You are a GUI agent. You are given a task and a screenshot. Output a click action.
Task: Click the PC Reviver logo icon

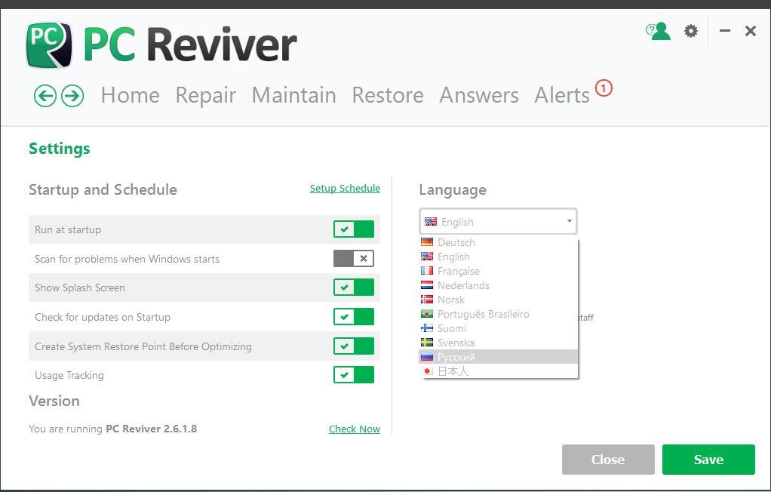point(49,45)
